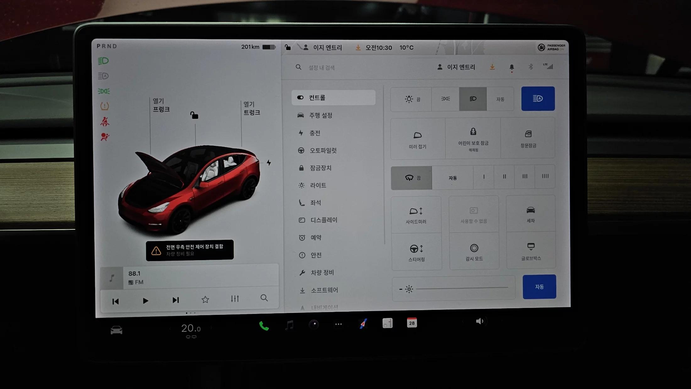Select the 디스플레이 menu item
Image resolution: width=691 pixels, height=389 pixels.
point(324,220)
